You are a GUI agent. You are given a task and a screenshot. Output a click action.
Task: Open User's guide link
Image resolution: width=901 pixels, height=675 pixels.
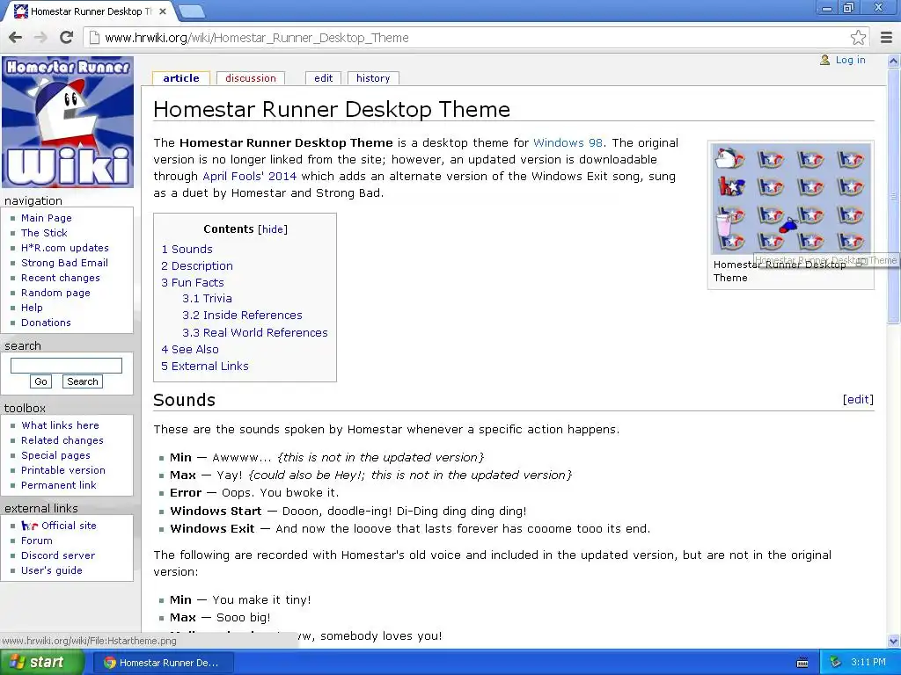(x=52, y=570)
